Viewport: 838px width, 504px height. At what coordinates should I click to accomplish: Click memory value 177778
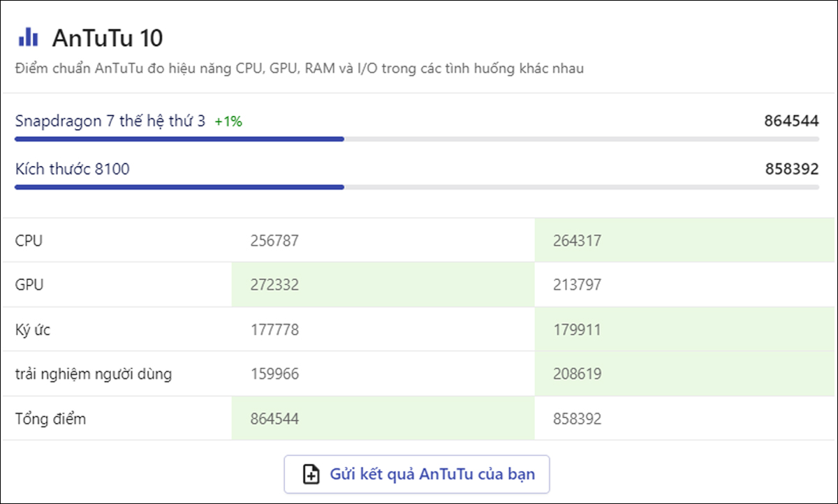coord(274,330)
